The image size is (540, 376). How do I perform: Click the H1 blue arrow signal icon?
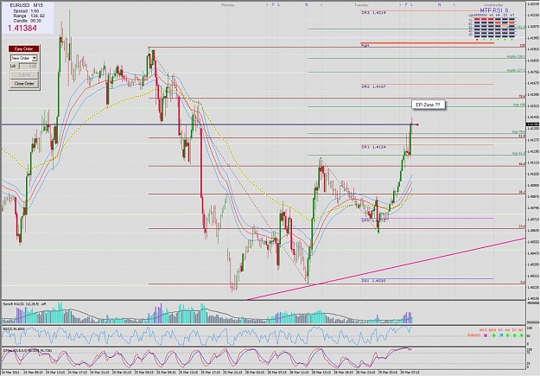pos(501,335)
